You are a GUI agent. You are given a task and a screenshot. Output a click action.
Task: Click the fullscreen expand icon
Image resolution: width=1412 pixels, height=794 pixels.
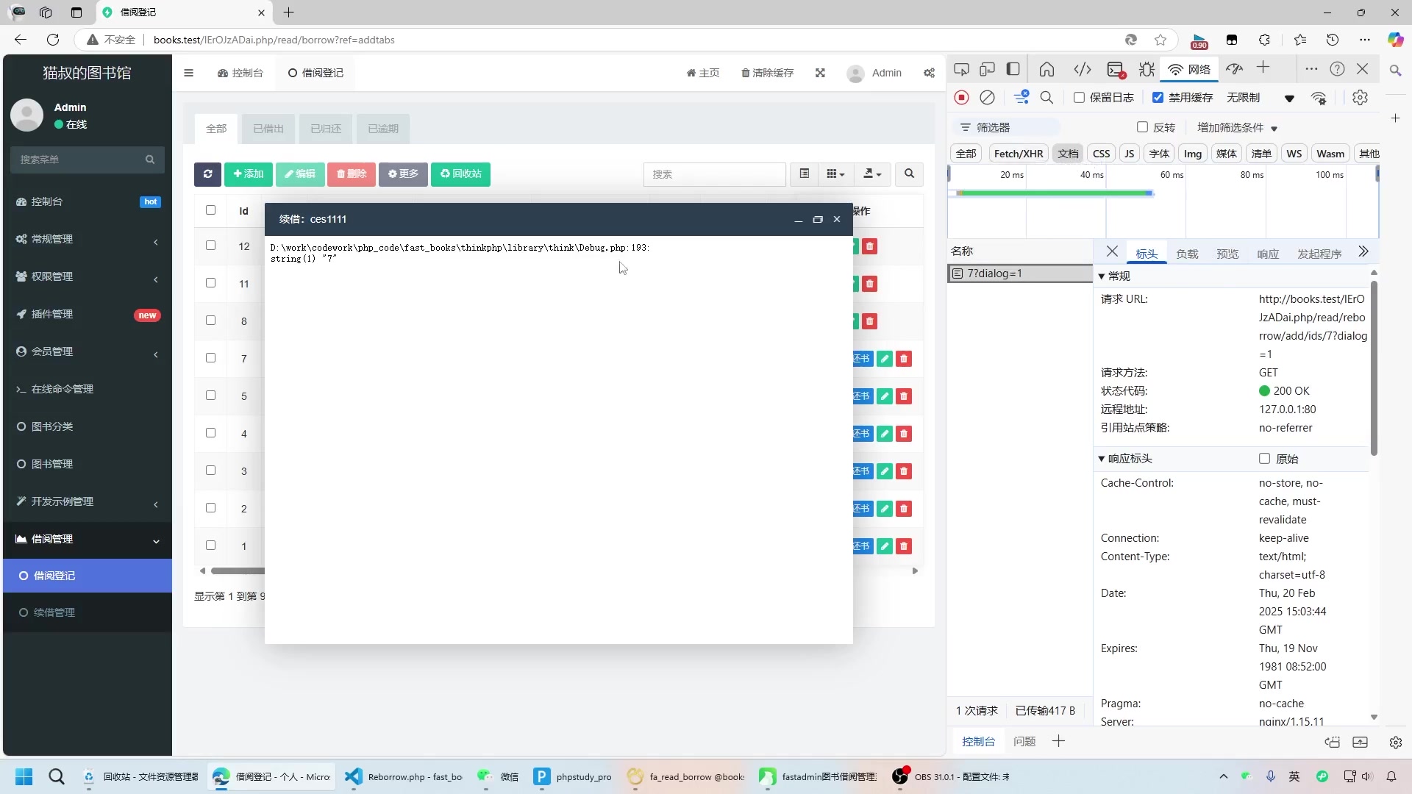click(820, 73)
